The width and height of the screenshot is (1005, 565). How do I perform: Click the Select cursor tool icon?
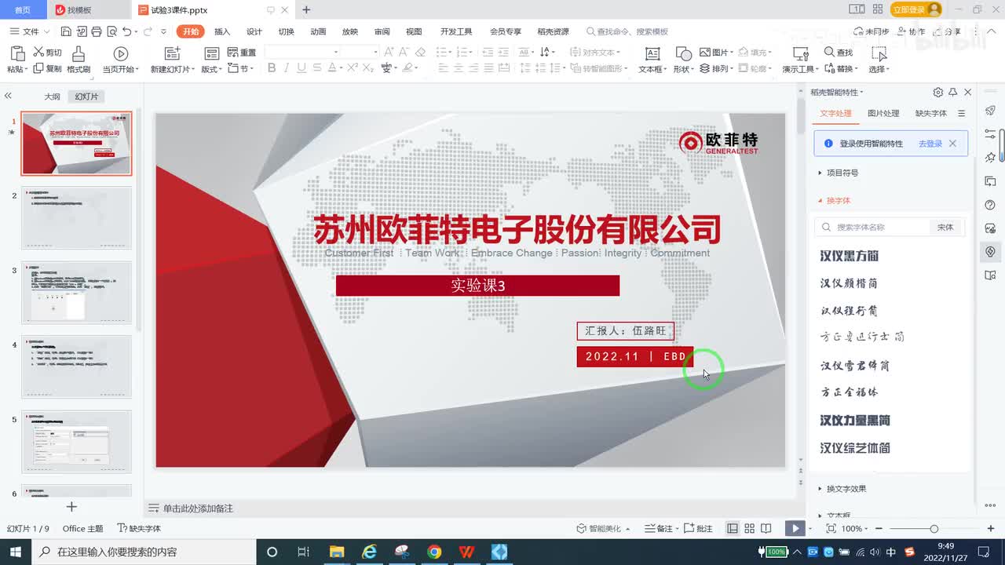coord(879,53)
